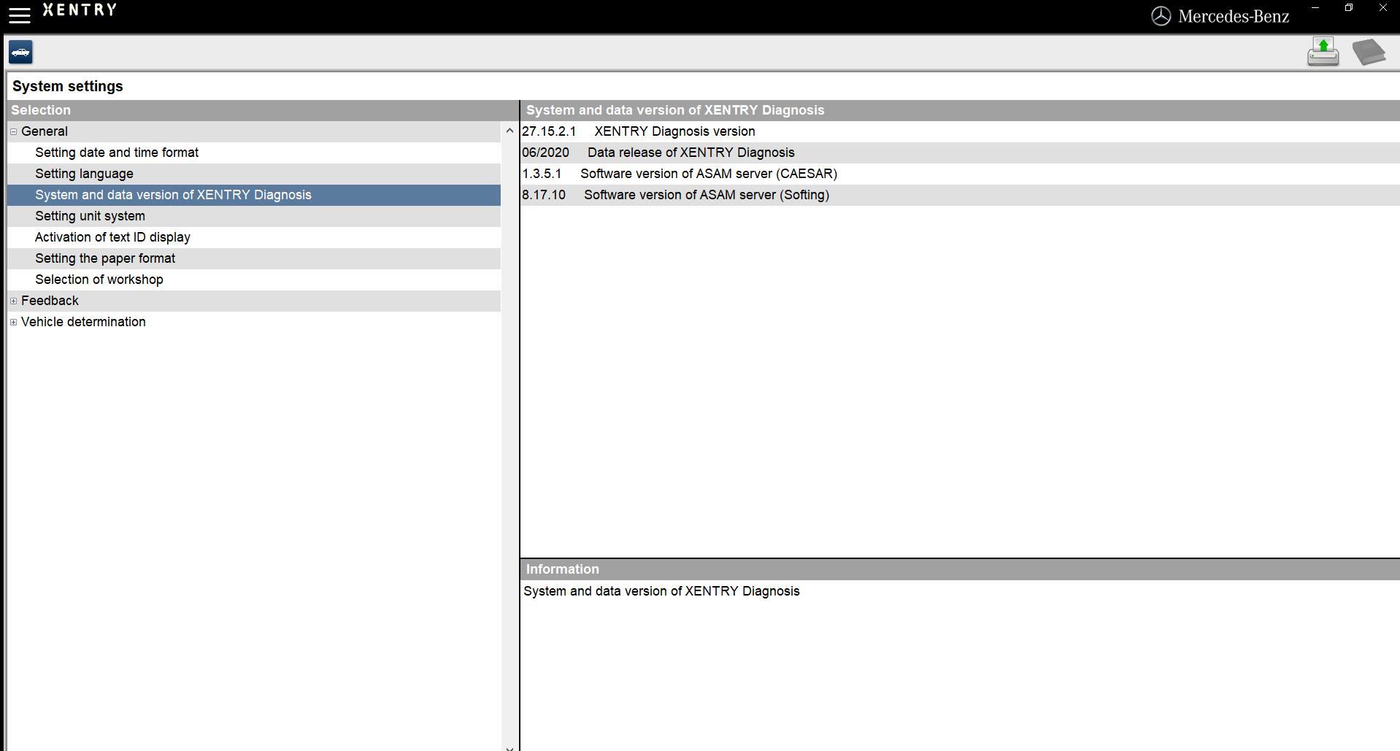Click the 8.17.10 Softing server version row
The height and width of the screenshot is (751, 1400).
960,195
